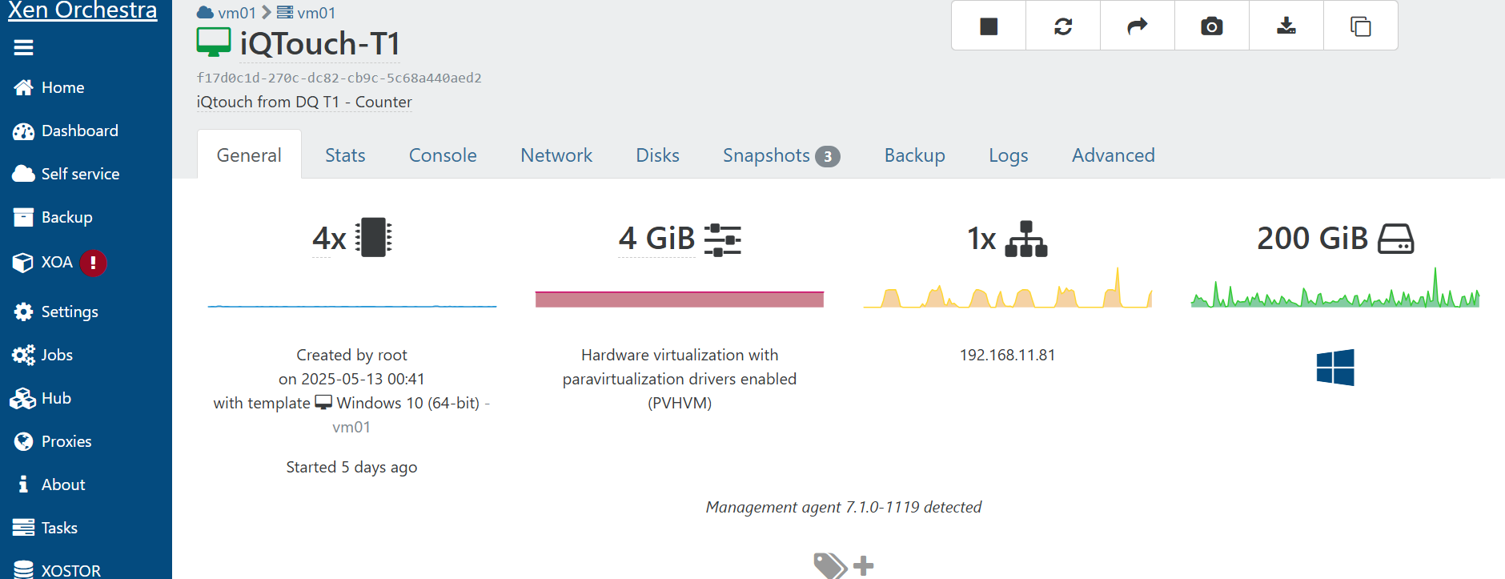The width and height of the screenshot is (1505, 579).
Task: Click the network activity sparkline
Action: point(1008,288)
